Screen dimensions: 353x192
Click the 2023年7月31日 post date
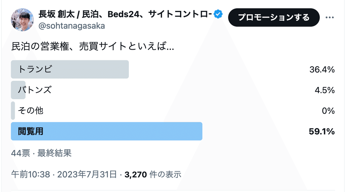[x=87, y=175]
